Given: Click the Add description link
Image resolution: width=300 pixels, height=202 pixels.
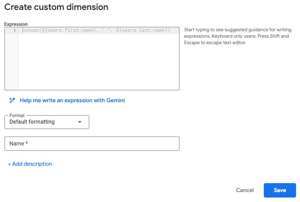Looking at the screenshot, I should pos(32,164).
